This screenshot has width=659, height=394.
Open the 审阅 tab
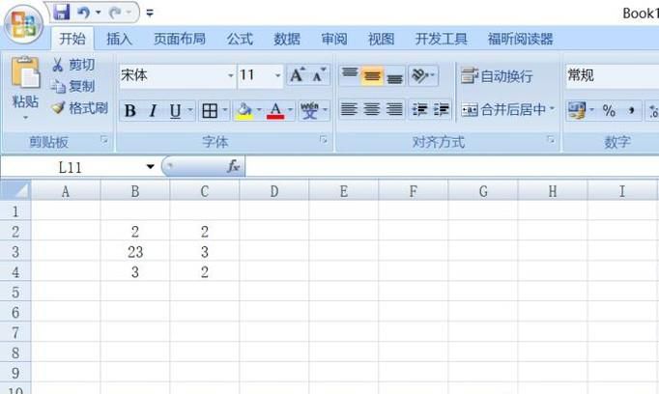point(334,39)
